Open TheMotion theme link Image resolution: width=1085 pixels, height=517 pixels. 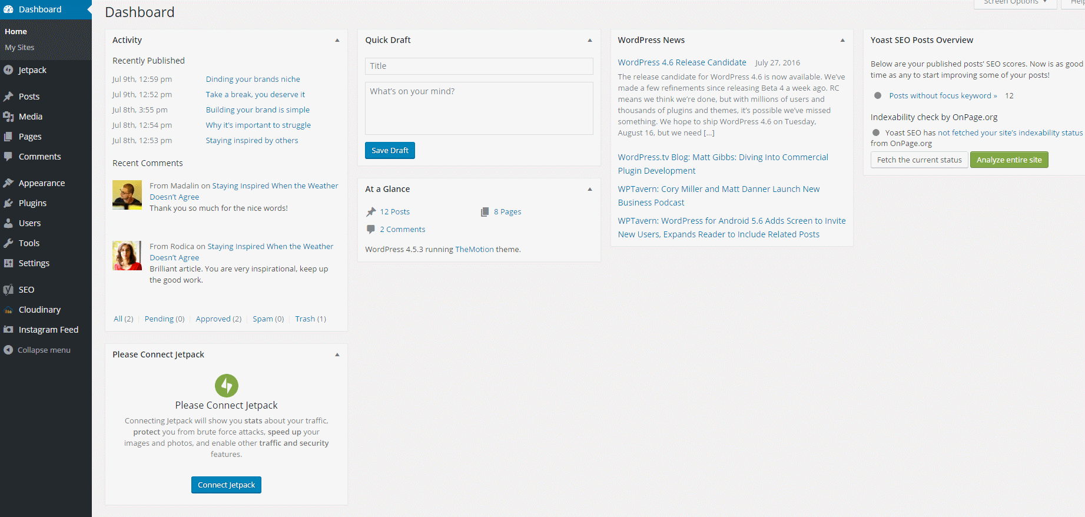(475, 249)
